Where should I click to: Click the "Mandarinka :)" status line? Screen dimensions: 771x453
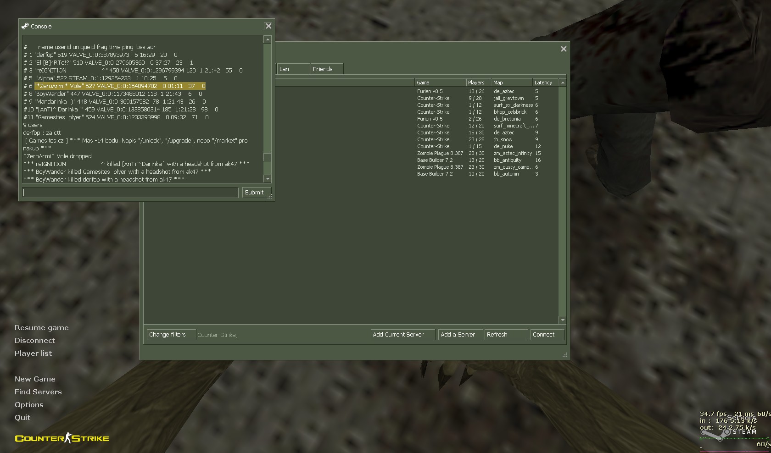pos(115,101)
